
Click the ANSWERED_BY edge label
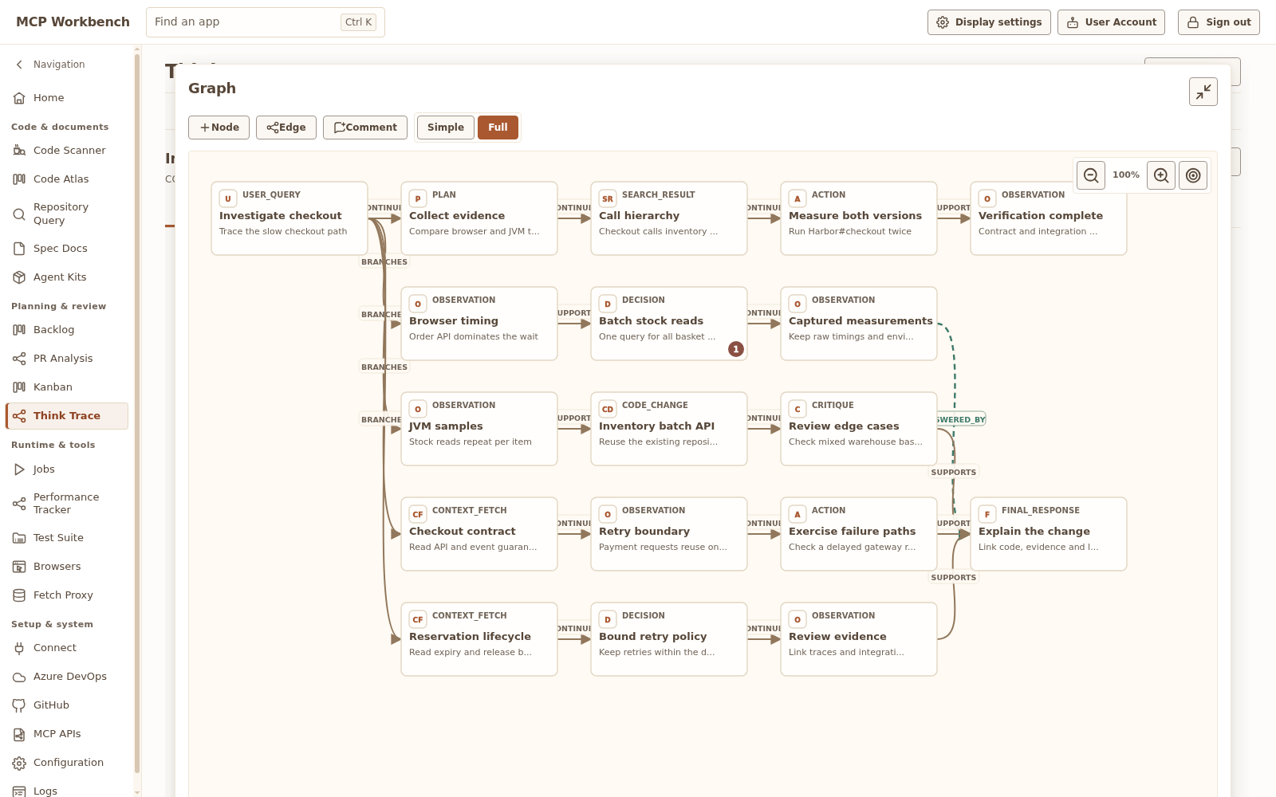point(961,419)
